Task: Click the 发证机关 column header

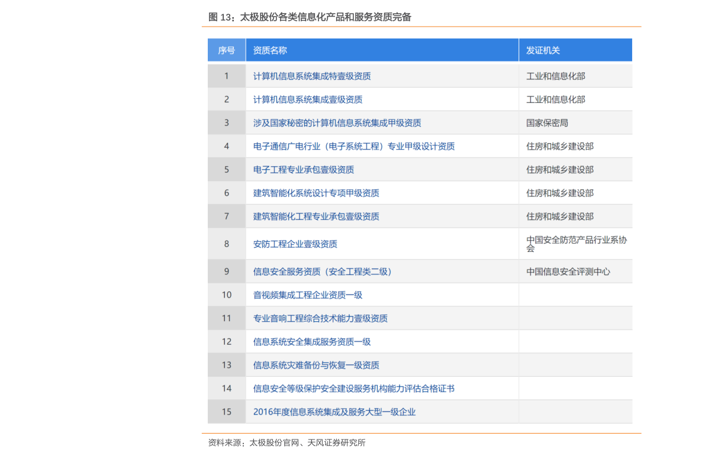Action: click(543, 50)
